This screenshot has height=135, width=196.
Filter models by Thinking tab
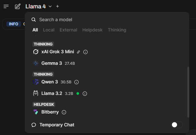pyautogui.click(x=117, y=30)
